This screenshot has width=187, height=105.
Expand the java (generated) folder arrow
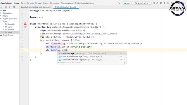coord(1,19)
